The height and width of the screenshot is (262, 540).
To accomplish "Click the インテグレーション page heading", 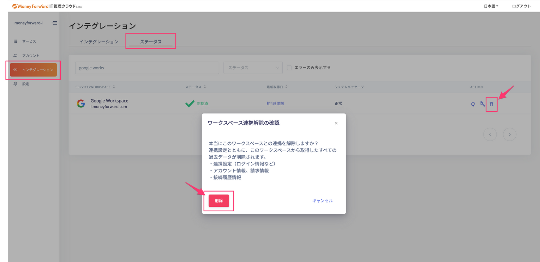I will 102,26.
